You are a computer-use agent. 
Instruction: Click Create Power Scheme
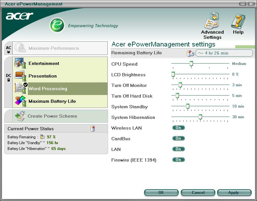pyautogui.click(x=60, y=116)
